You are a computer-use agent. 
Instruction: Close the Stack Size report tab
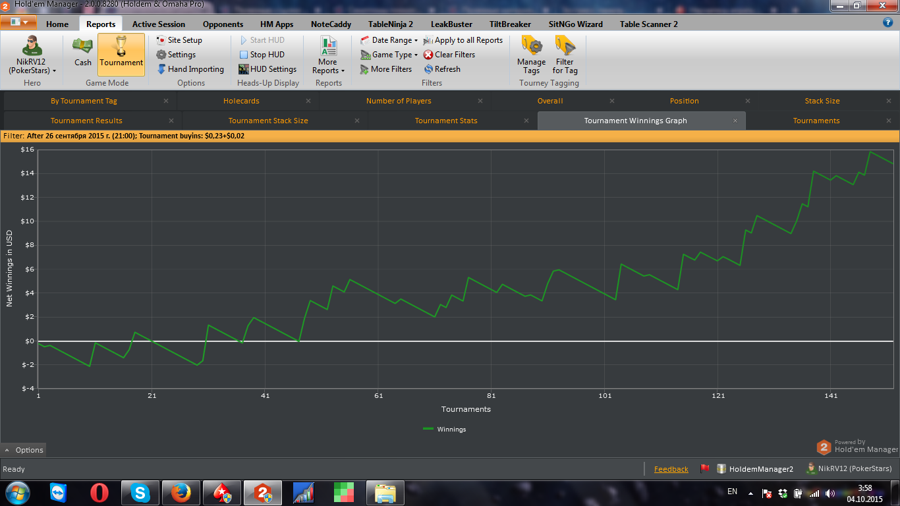tap(889, 101)
